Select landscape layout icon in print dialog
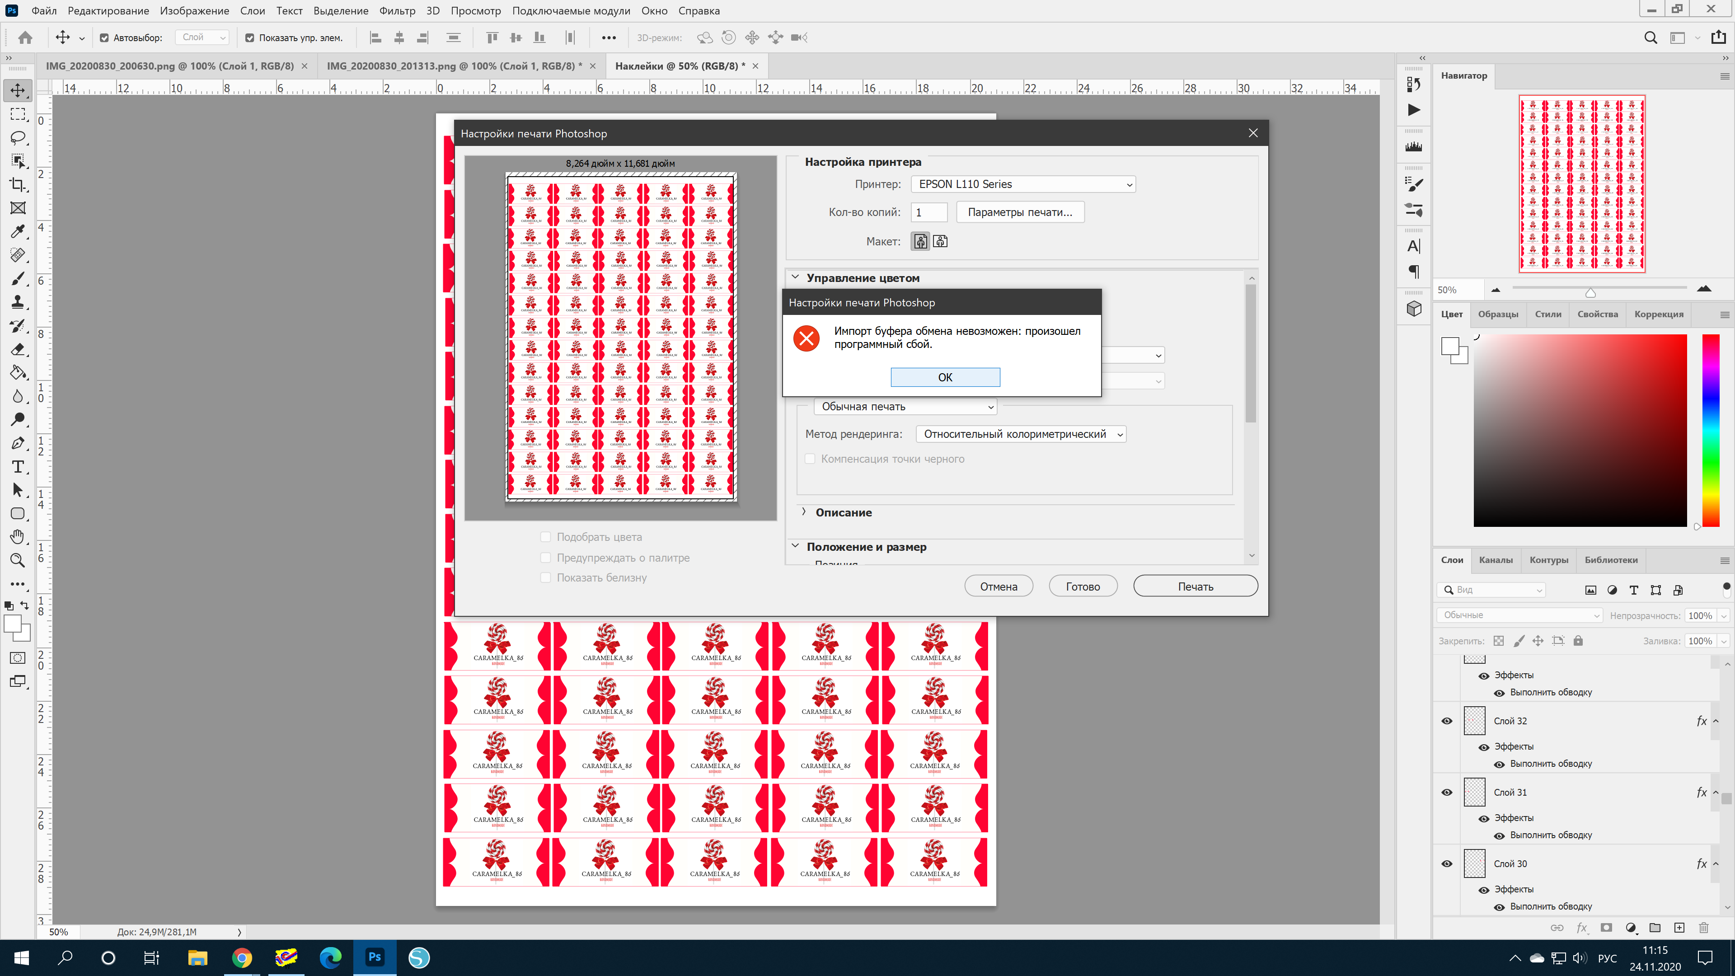 coord(940,241)
